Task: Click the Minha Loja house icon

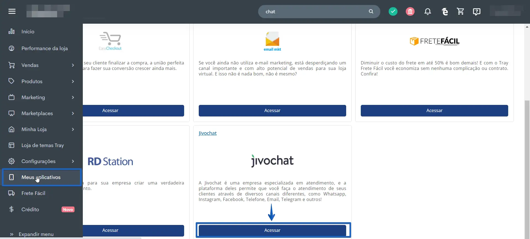Action: [x=11, y=129]
